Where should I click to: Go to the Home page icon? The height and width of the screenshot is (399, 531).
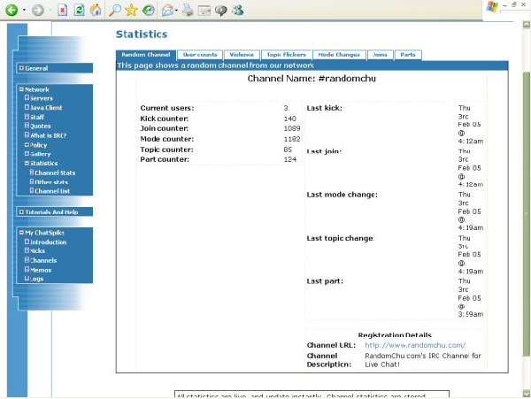pyautogui.click(x=96, y=10)
